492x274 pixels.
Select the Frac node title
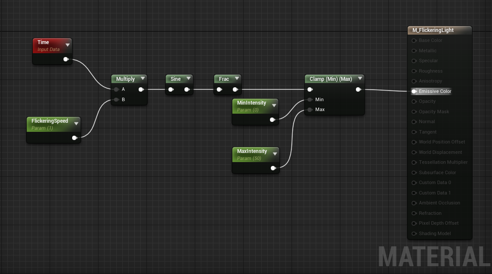click(x=224, y=79)
